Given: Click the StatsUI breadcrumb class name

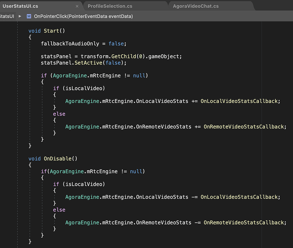Looking at the screenshot, I should click(7, 16).
